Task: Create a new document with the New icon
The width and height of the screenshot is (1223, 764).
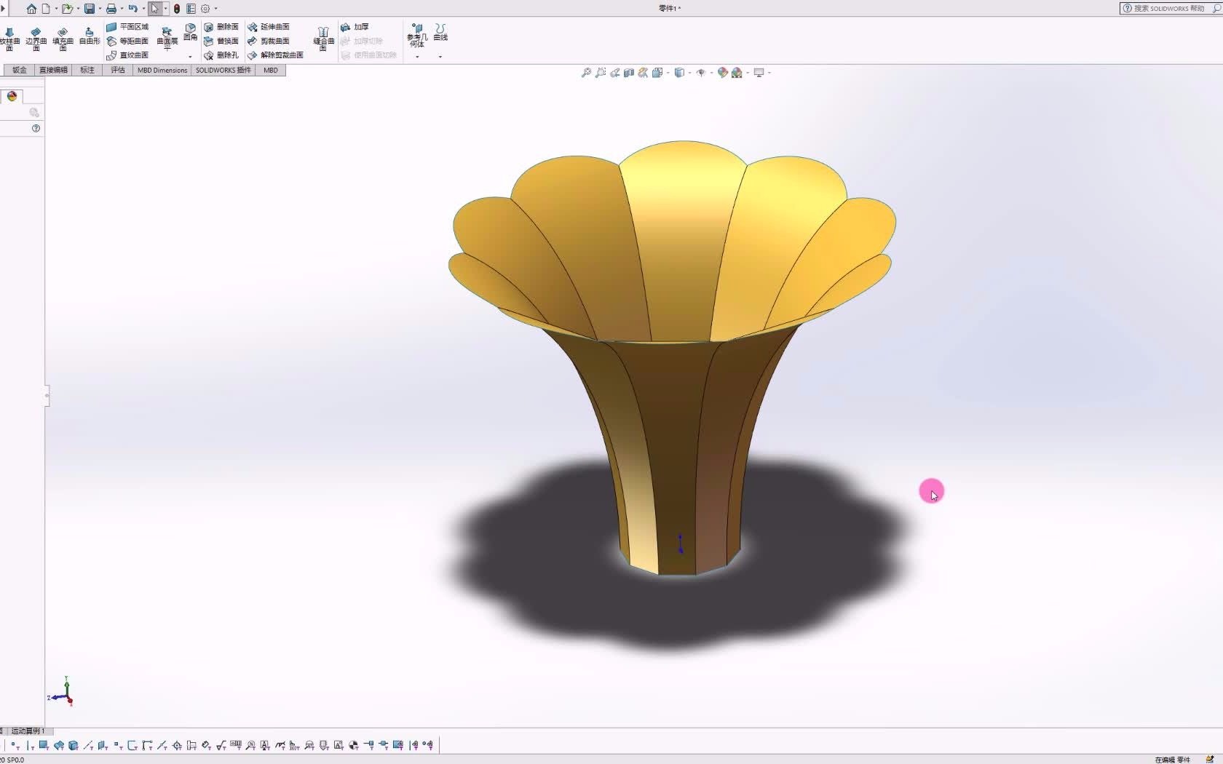Action: click(x=46, y=9)
